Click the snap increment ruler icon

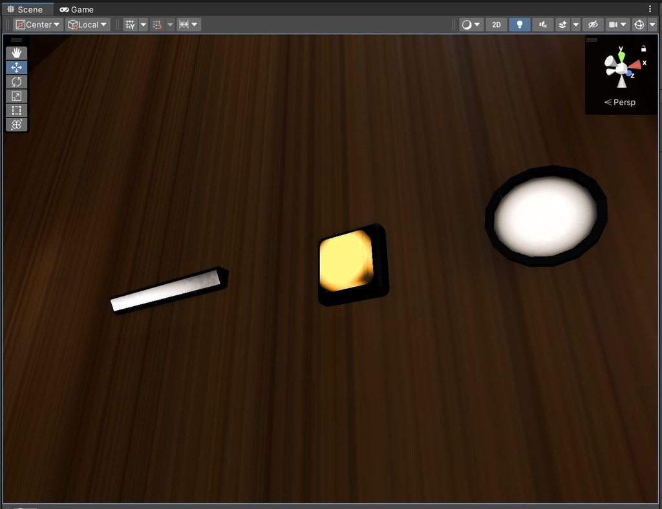pos(184,25)
